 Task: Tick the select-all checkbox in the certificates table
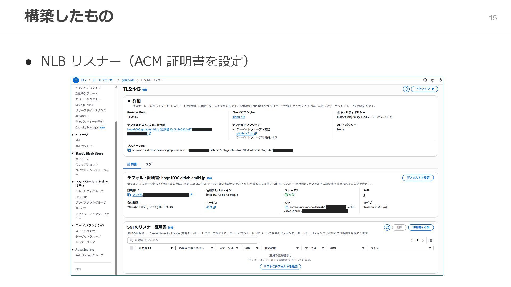click(x=131, y=248)
